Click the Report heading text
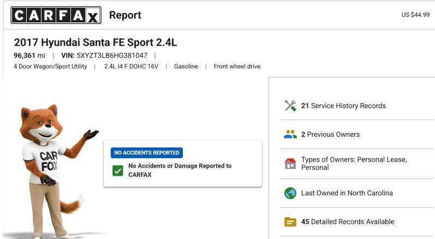Image resolution: width=435 pixels, height=239 pixels. point(125,15)
